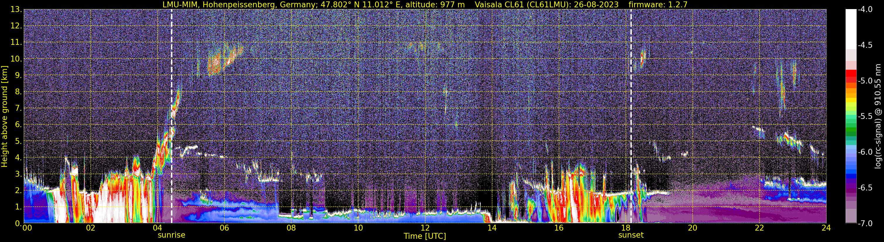Click the 'Time [UTC]' axis label
This screenshot has height=242, width=884.
(x=425, y=236)
